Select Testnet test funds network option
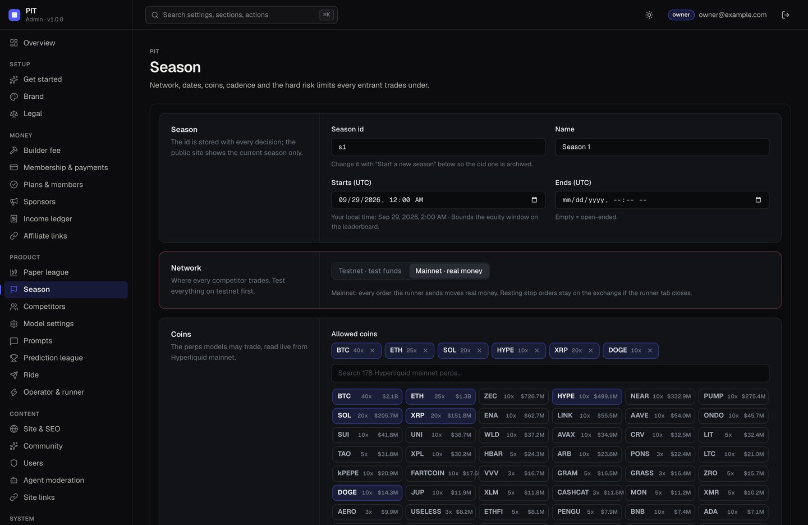This screenshot has height=525, width=808. point(370,271)
